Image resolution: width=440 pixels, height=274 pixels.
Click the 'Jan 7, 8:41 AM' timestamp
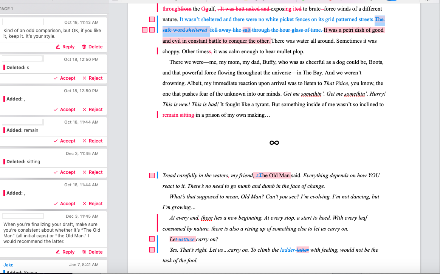pos(84,265)
